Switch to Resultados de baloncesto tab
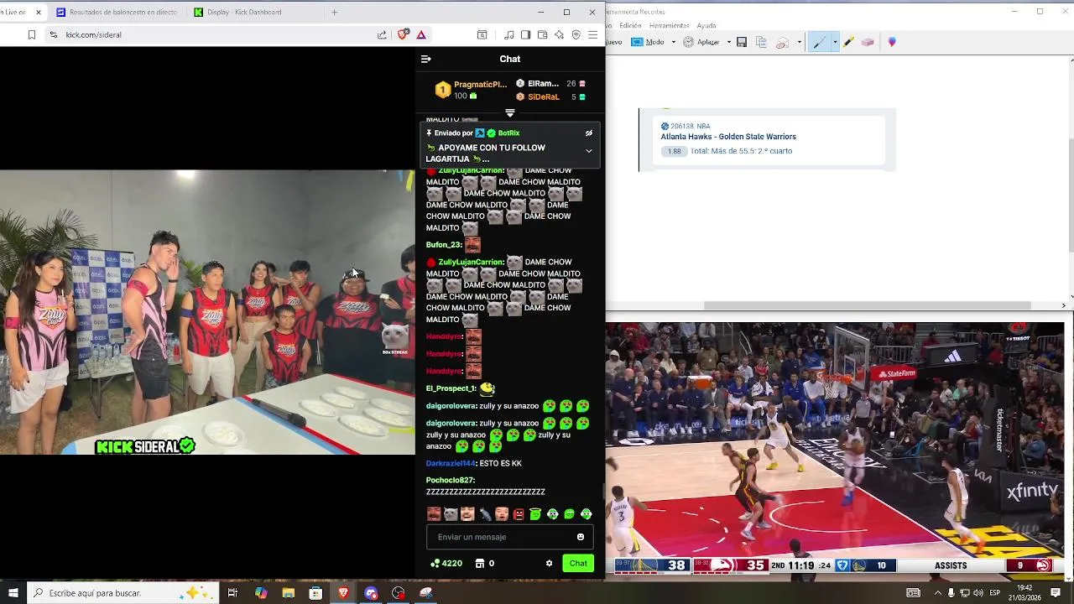This screenshot has width=1074, height=604. tap(117, 12)
